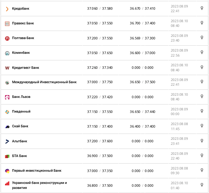Open location pin for Альтбанк
Screen dimensions: 209x193
click(x=202, y=140)
